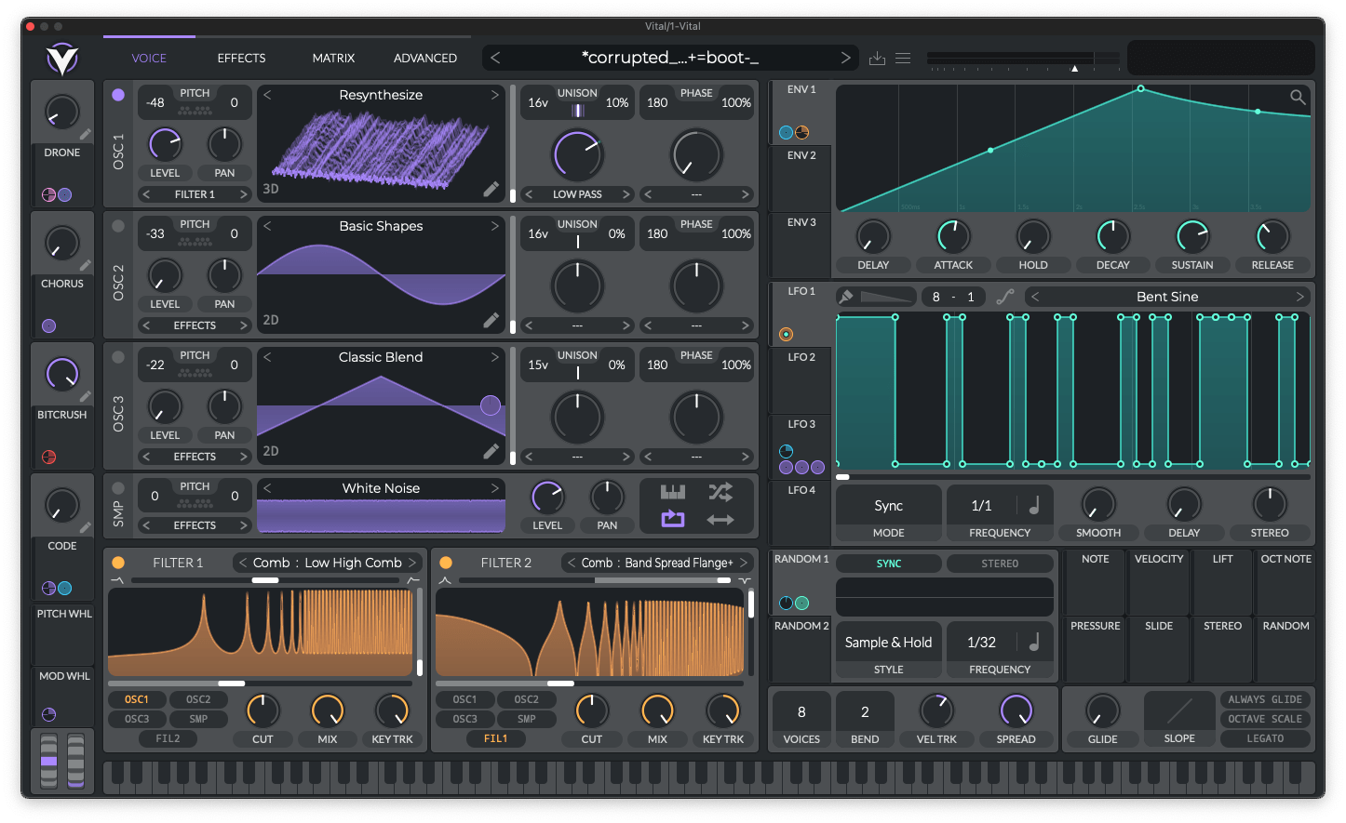The height and width of the screenshot is (823, 1346).
Task: Select the LFO 1 paint brush icon
Action: 846,297
